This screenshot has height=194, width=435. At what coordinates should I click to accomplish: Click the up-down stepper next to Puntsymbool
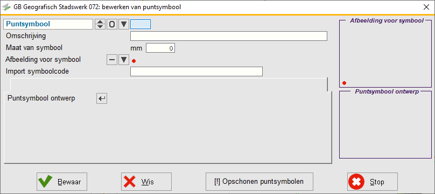100,24
